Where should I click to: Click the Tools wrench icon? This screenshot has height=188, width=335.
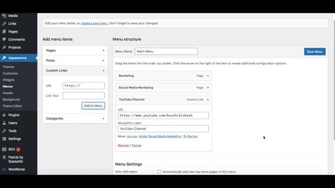4,131
